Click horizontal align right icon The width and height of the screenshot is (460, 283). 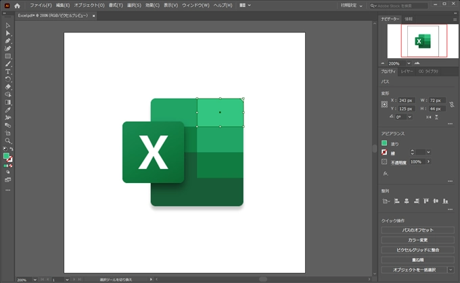416,201
